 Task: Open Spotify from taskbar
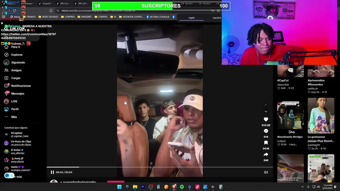182,187
